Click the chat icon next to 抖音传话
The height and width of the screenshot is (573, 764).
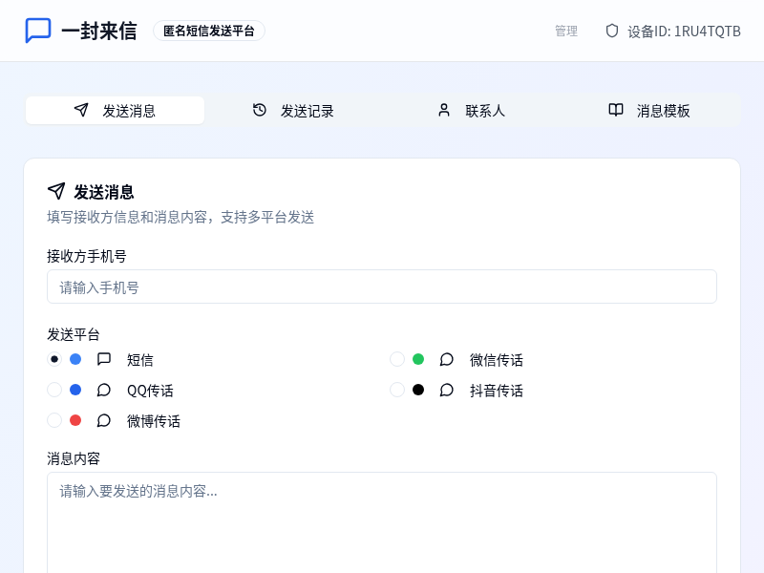(x=446, y=391)
